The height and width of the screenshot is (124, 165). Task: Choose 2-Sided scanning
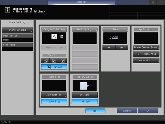85,95
